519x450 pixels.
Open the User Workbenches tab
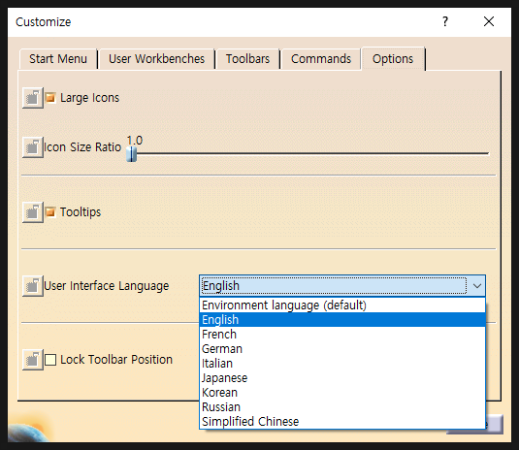point(156,59)
